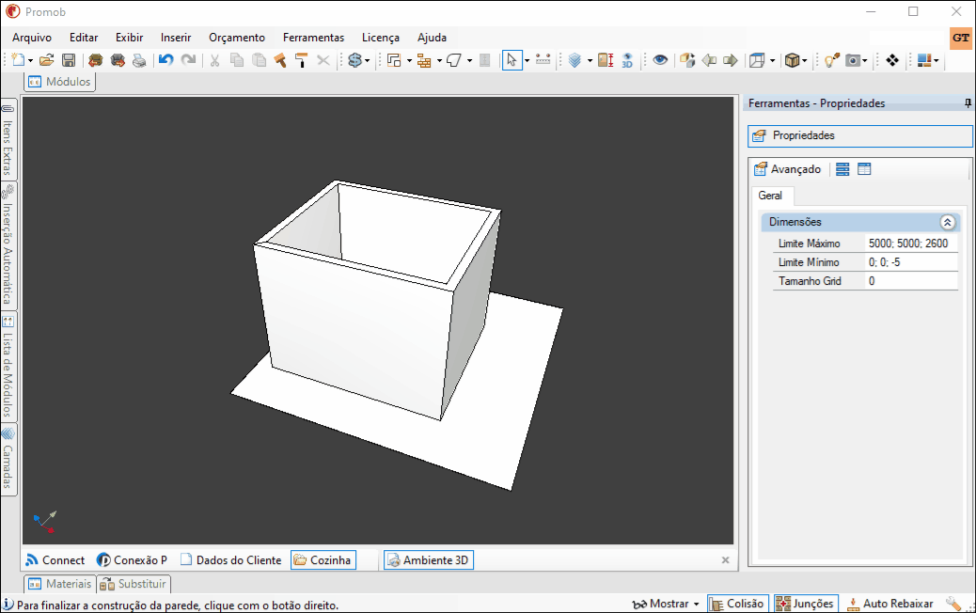The height and width of the screenshot is (613, 976).
Task: Open the layers stack dropdown arrow
Action: point(590,60)
